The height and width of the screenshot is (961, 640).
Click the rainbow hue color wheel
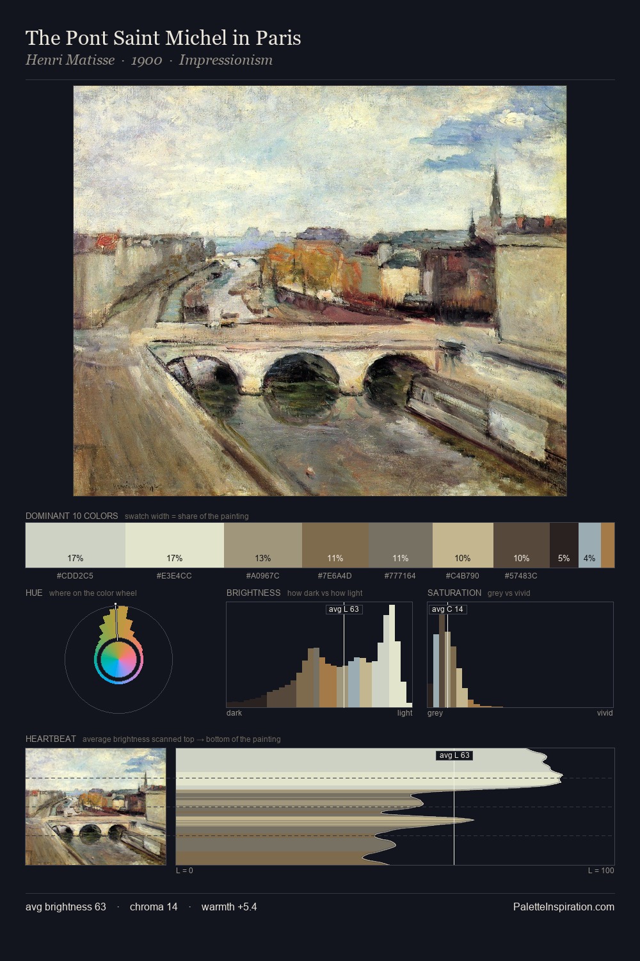[x=118, y=660]
